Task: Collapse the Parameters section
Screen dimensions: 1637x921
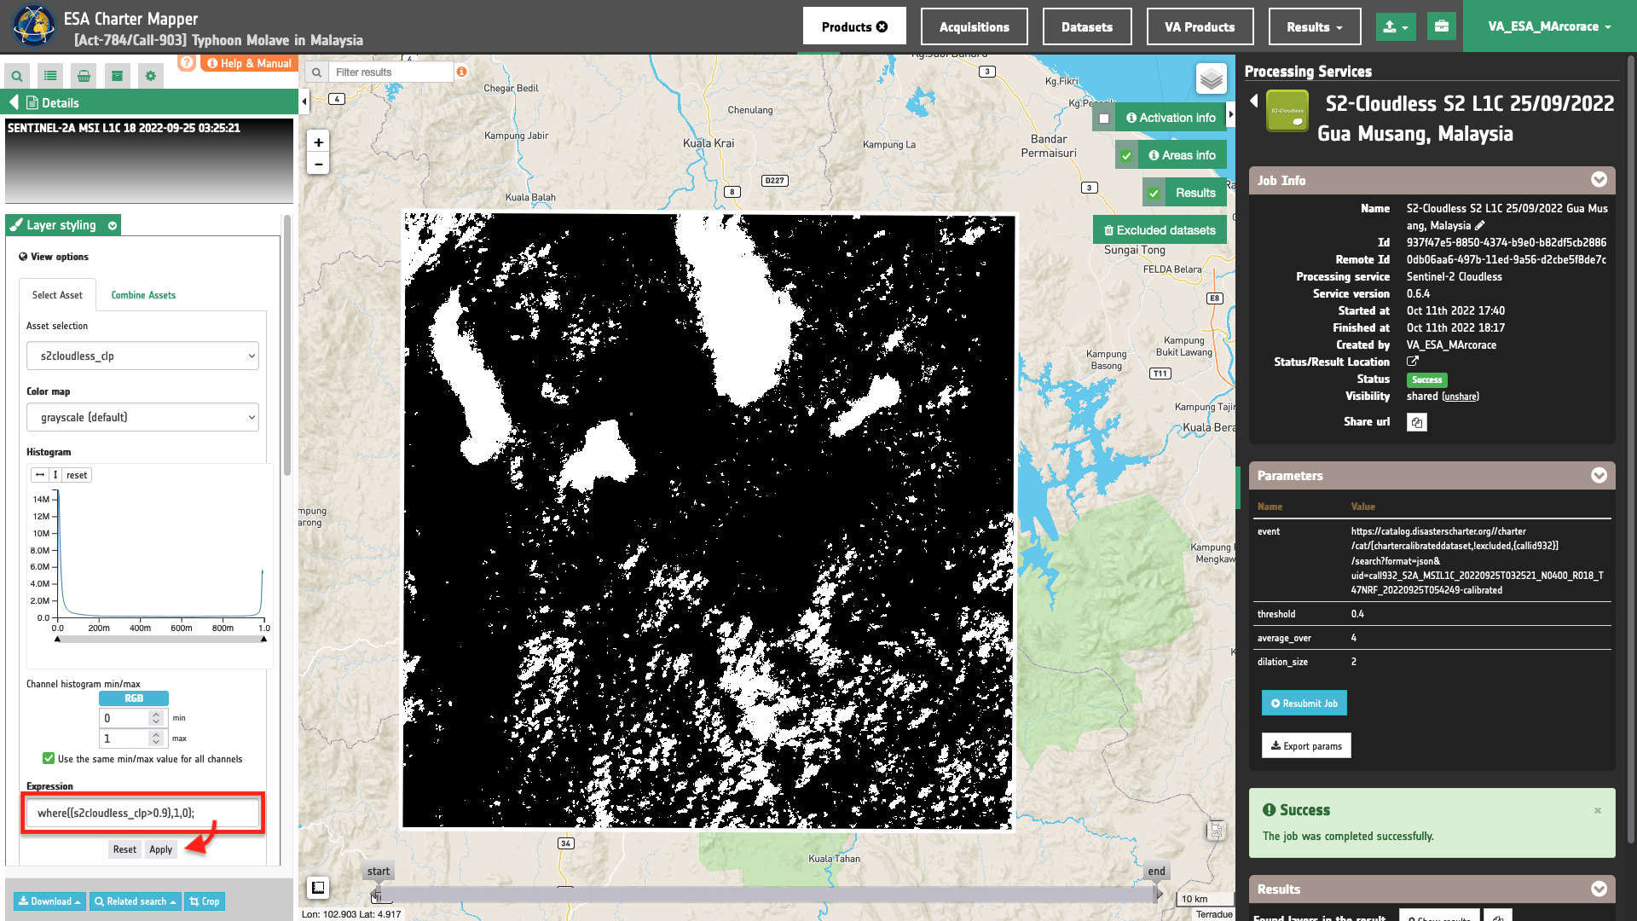Action: pos(1599,475)
